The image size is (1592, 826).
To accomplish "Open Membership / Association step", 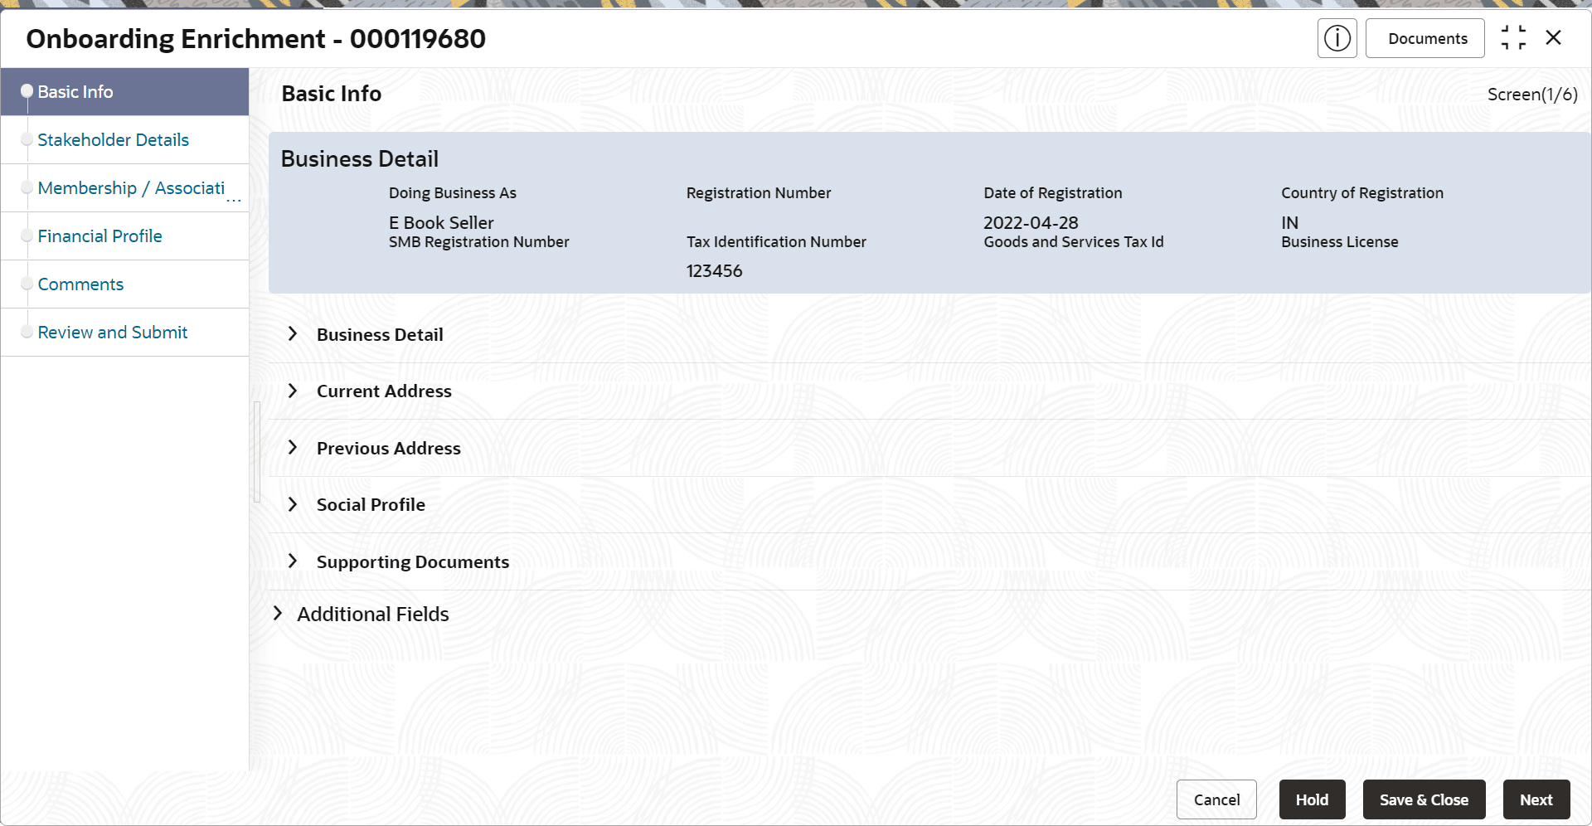I will pyautogui.click(x=124, y=188).
